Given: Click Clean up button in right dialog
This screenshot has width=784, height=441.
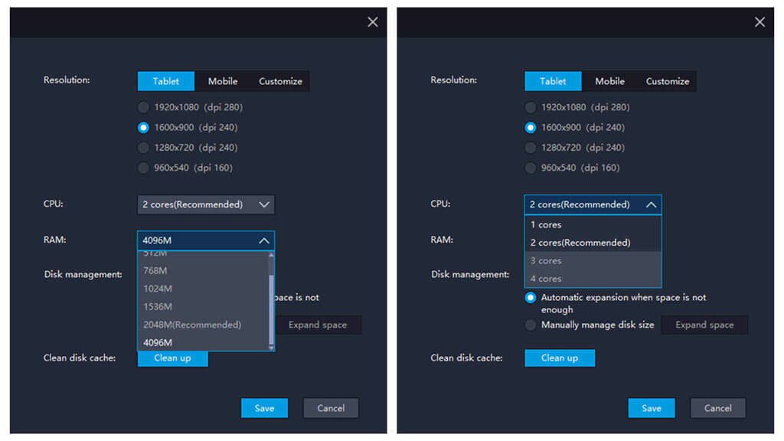Looking at the screenshot, I should pos(559,358).
